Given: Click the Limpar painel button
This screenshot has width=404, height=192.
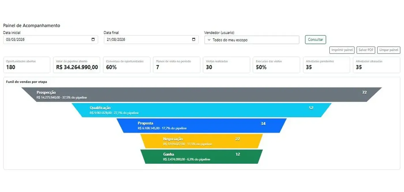Looking at the screenshot, I should pos(389,50).
